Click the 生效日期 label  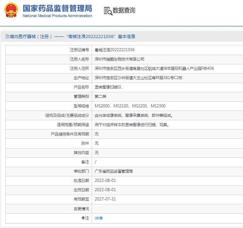click(x=81, y=190)
